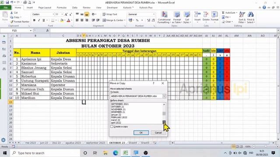
Task: Select the september 2023 sheet tab
Action: coord(95,143)
